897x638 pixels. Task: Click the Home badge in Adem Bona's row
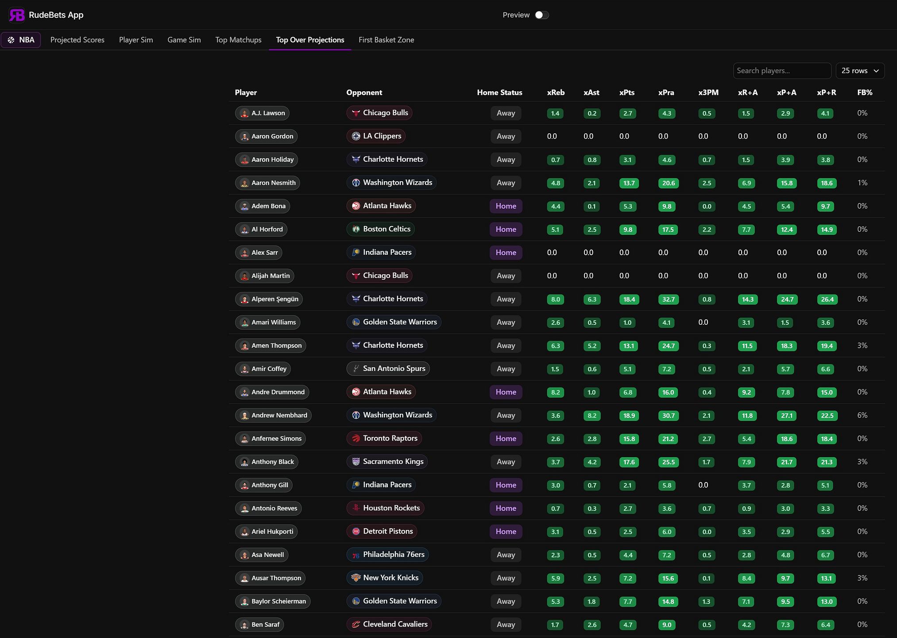(506, 206)
